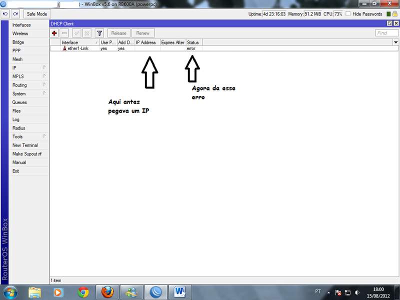Screen dimensions: 400x300
Task: Remove entry with the minus button
Action: pos(64,33)
